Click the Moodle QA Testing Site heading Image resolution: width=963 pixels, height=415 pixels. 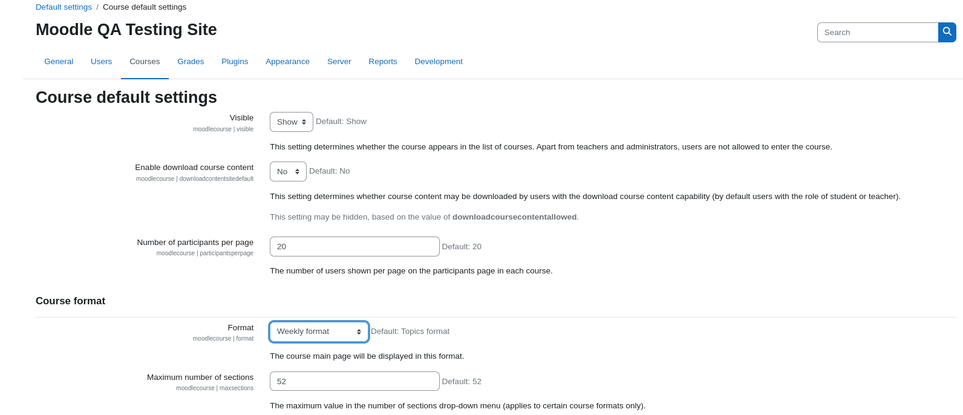tap(126, 30)
